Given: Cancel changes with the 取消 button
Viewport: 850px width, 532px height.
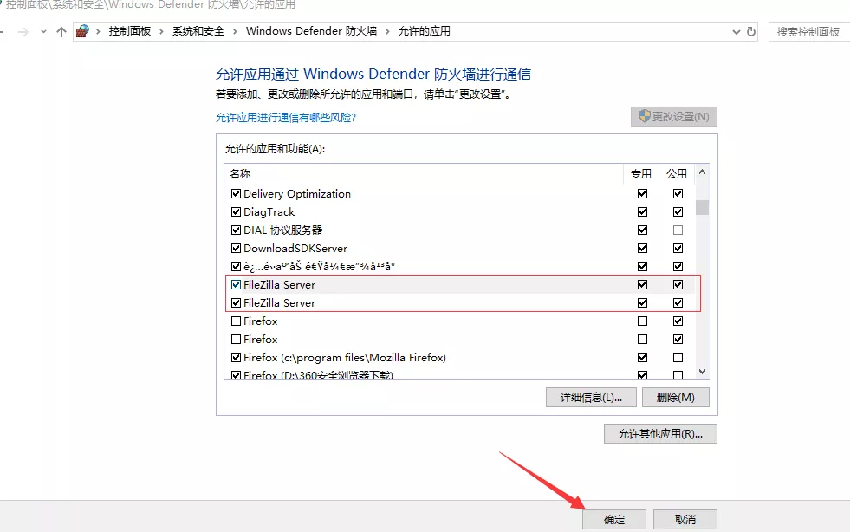Looking at the screenshot, I should click(685, 520).
